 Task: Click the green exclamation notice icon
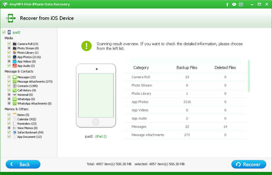pos(86,46)
